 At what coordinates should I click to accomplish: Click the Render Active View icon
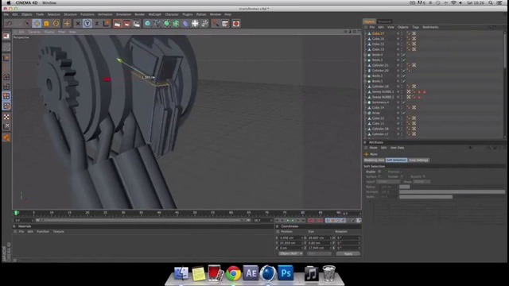117,23
